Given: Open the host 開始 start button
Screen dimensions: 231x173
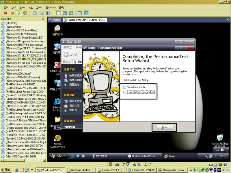Looking at the screenshot, I should pos(6,170).
